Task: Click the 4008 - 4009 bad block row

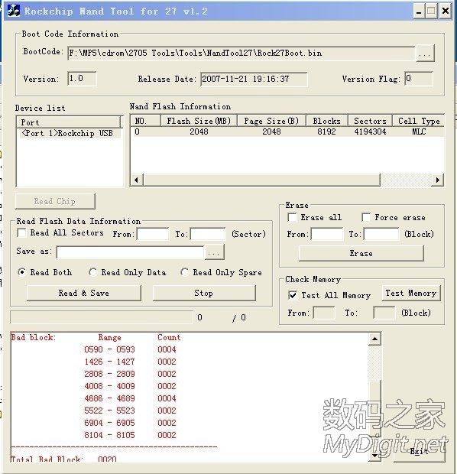Action: click(130, 386)
